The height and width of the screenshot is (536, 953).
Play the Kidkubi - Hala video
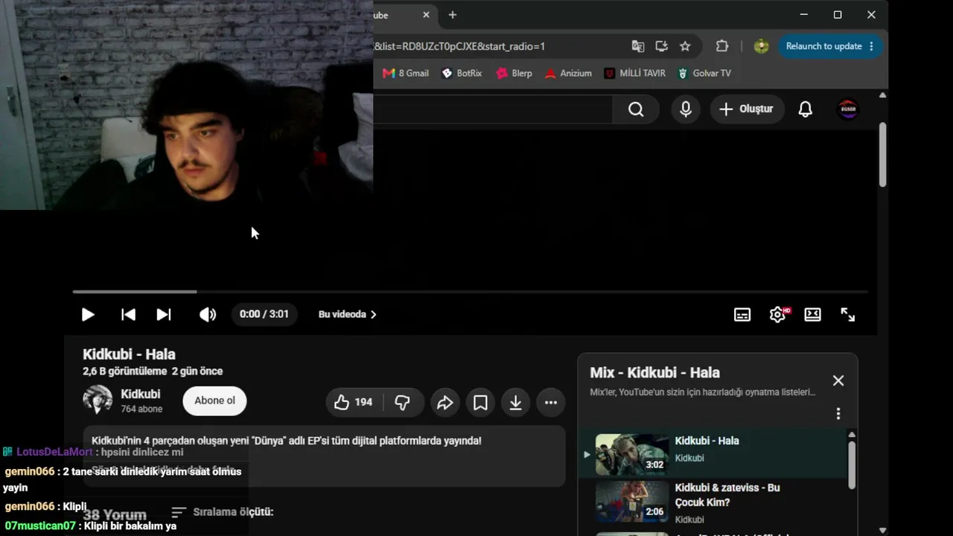coord(88,314)
